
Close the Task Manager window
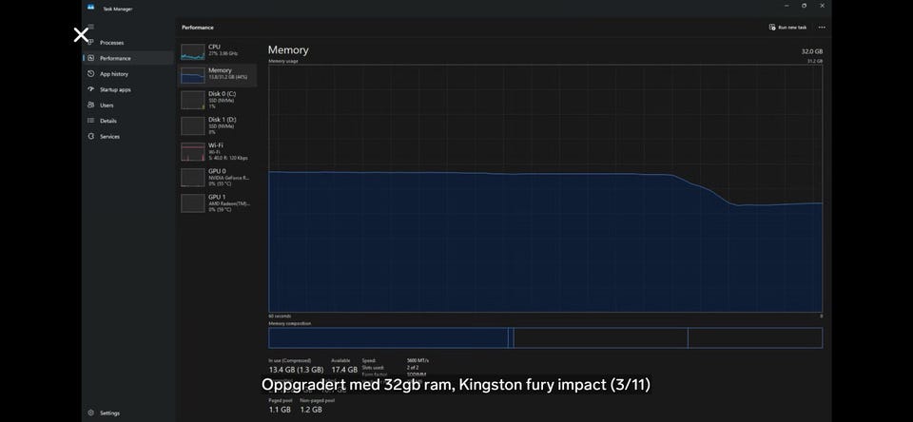tap(822, 6)
